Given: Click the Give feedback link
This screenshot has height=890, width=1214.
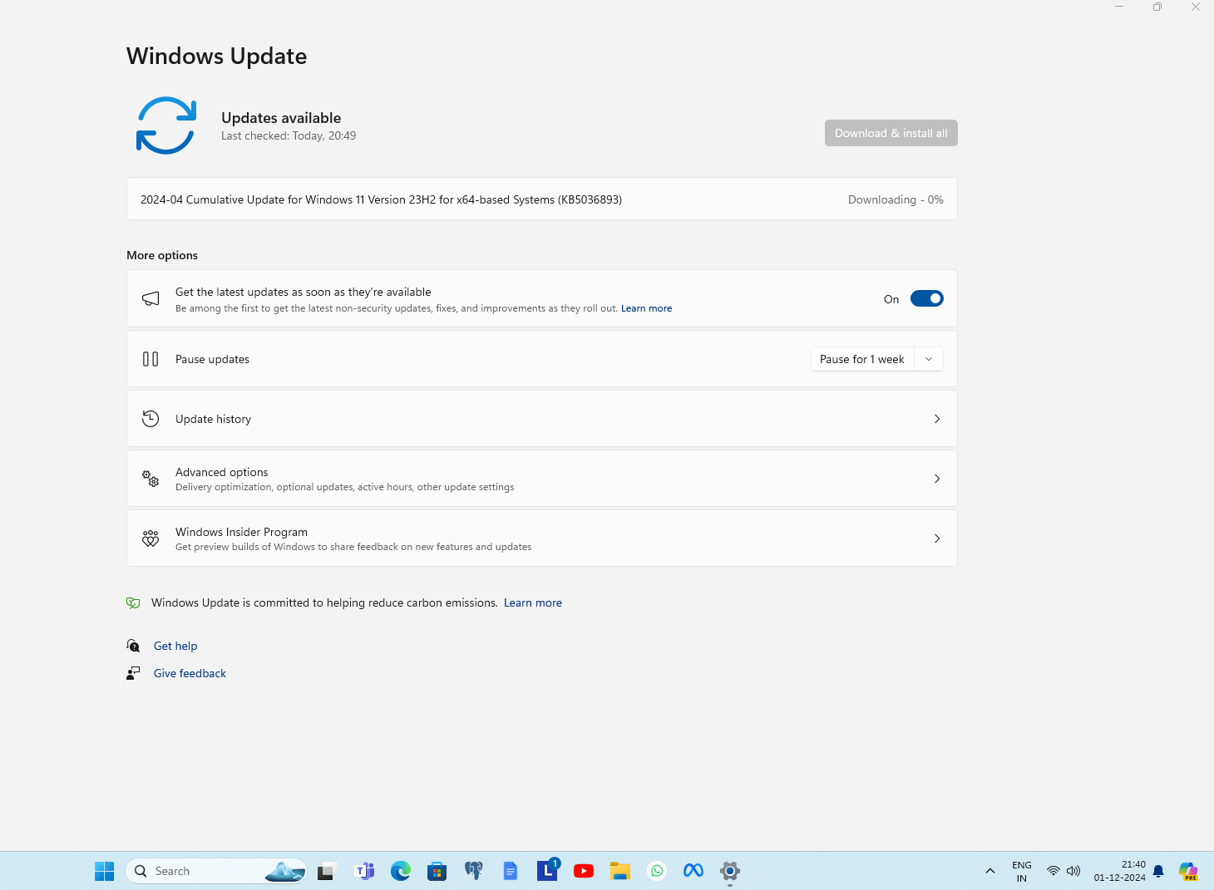Looking at the screenshot, I should pyautogui.click(x=190, y=673).
